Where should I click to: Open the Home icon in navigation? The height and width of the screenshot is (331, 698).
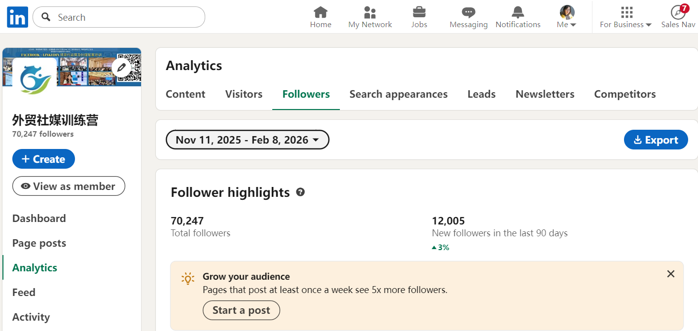pos(321,12)
